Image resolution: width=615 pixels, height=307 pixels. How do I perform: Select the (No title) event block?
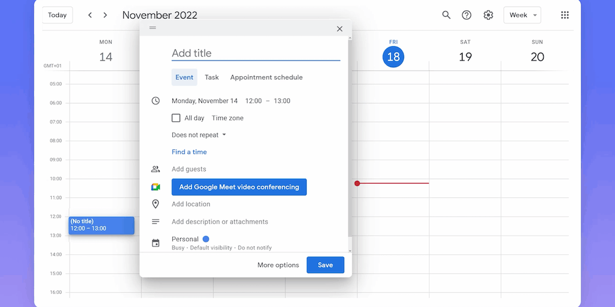point(101,225)
